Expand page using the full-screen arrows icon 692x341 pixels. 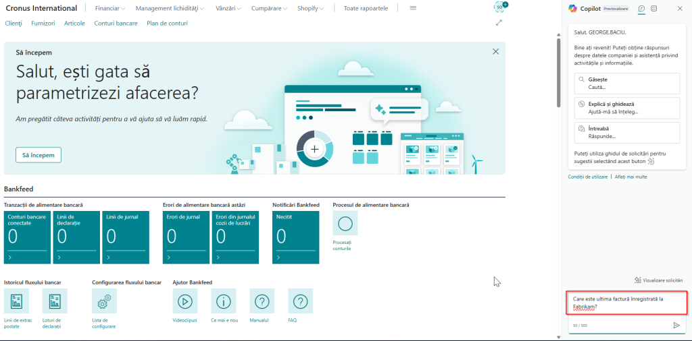pos(499,22)
